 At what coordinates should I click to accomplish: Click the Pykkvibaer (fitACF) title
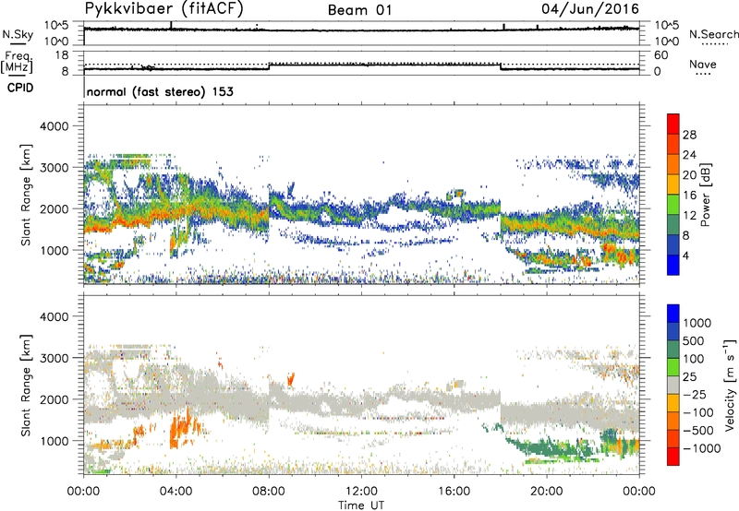164,9
